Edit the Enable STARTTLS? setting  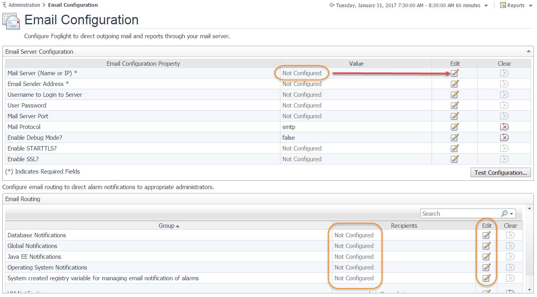(x=455, y=148)
